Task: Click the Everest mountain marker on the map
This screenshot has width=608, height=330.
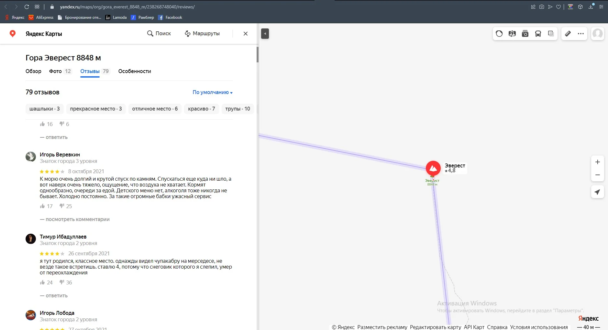Action: 434,168
